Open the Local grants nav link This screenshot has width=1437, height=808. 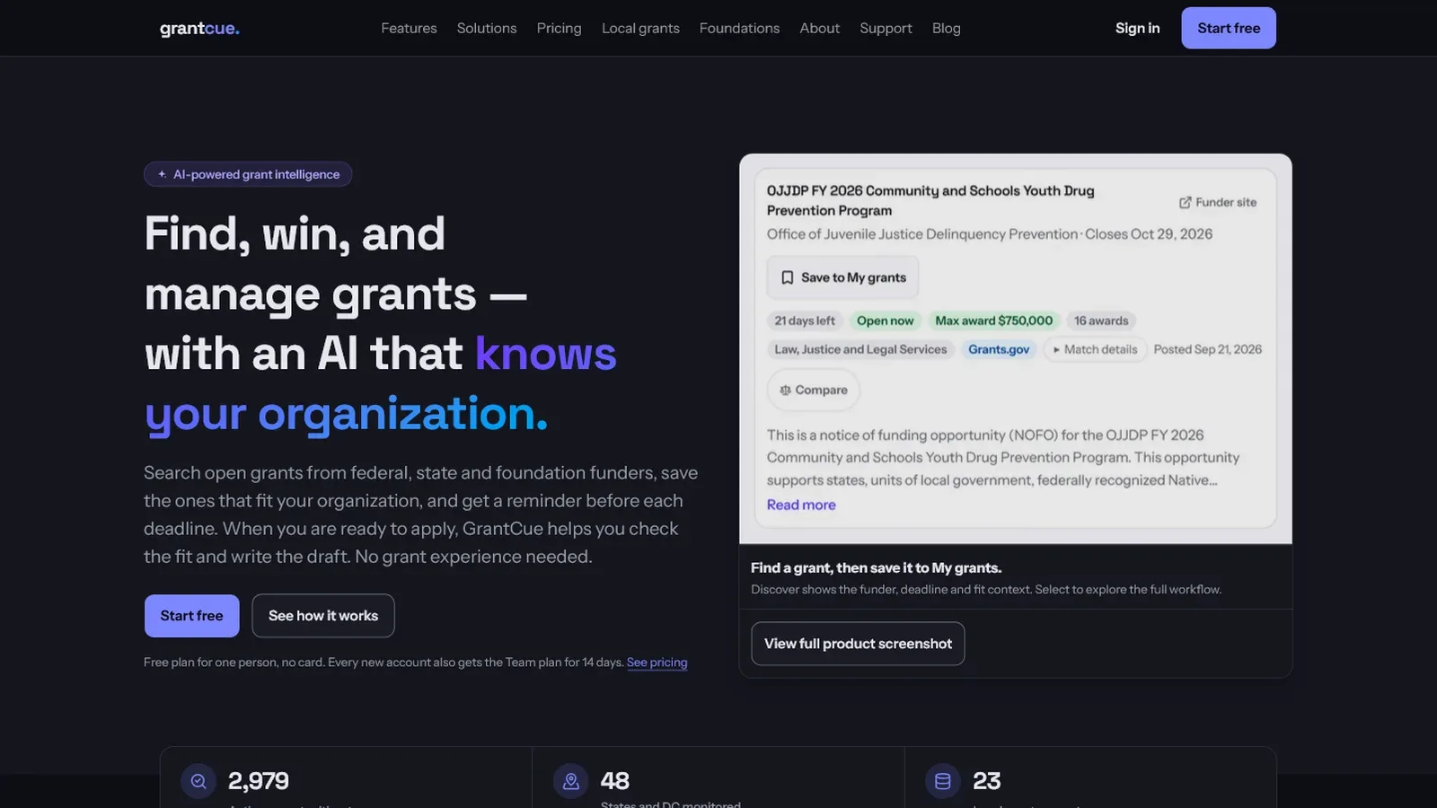[x=640, y=28]
